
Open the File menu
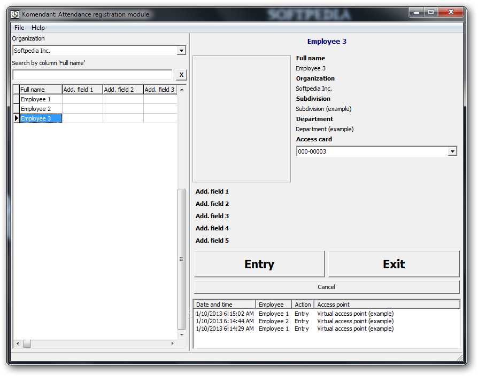(19, 28)
